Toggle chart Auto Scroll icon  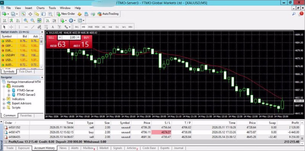(47, 21)
